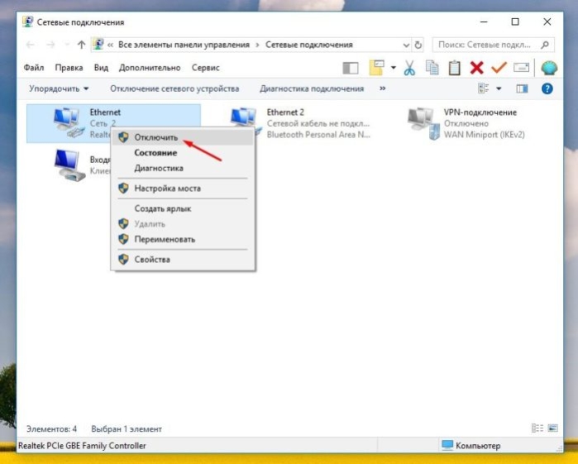Open recent locations small dropdown arrow
Screen dimensions: 578x464
pyautogui.click(x=67, y=45)
